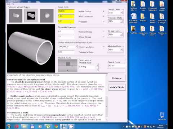Enable the Normal Stress checkbox

[103, 32]
